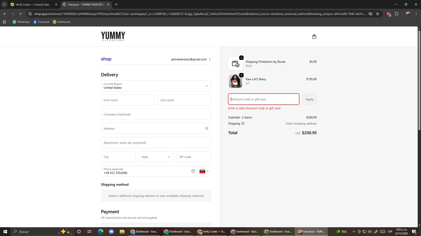View site information icon in address bar
This screenshot has width=421, height=236.
[30, 14]
